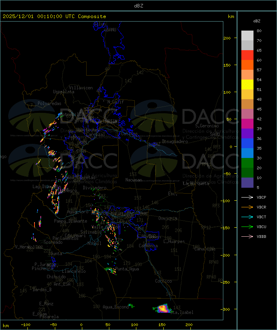Click the Carmensa place label

coord(148,246)
